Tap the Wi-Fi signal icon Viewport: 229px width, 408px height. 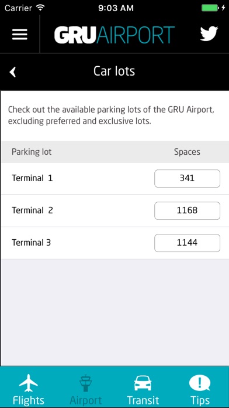point(40,8)
